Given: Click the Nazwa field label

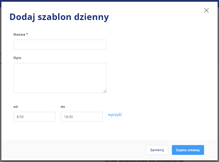Looking at the screenshot, I should click(x=19, y=34).
